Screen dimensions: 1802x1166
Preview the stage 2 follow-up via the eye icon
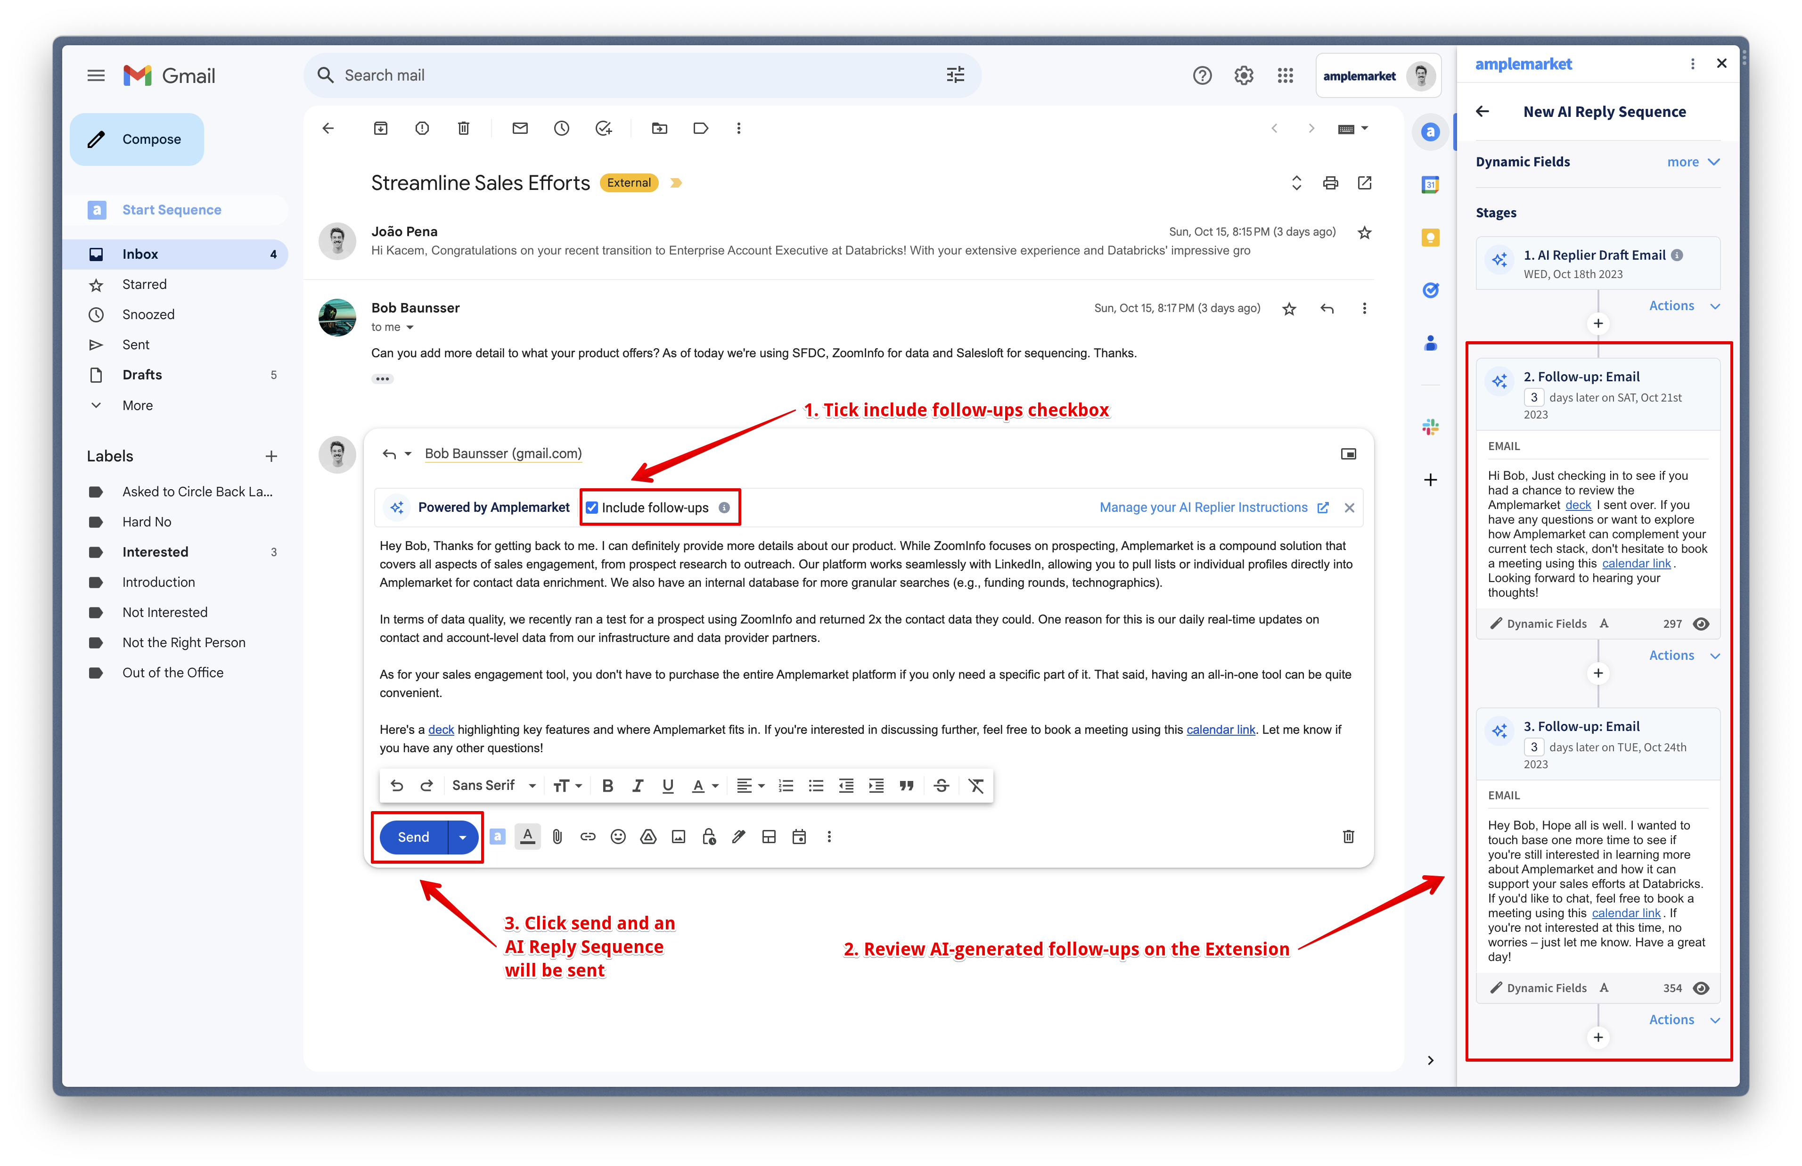(1701, 624)
